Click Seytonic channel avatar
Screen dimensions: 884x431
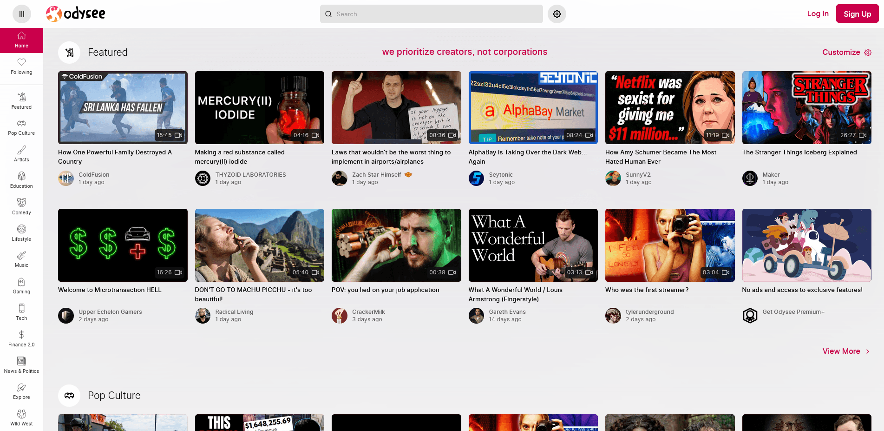click(x=476, y=178)
